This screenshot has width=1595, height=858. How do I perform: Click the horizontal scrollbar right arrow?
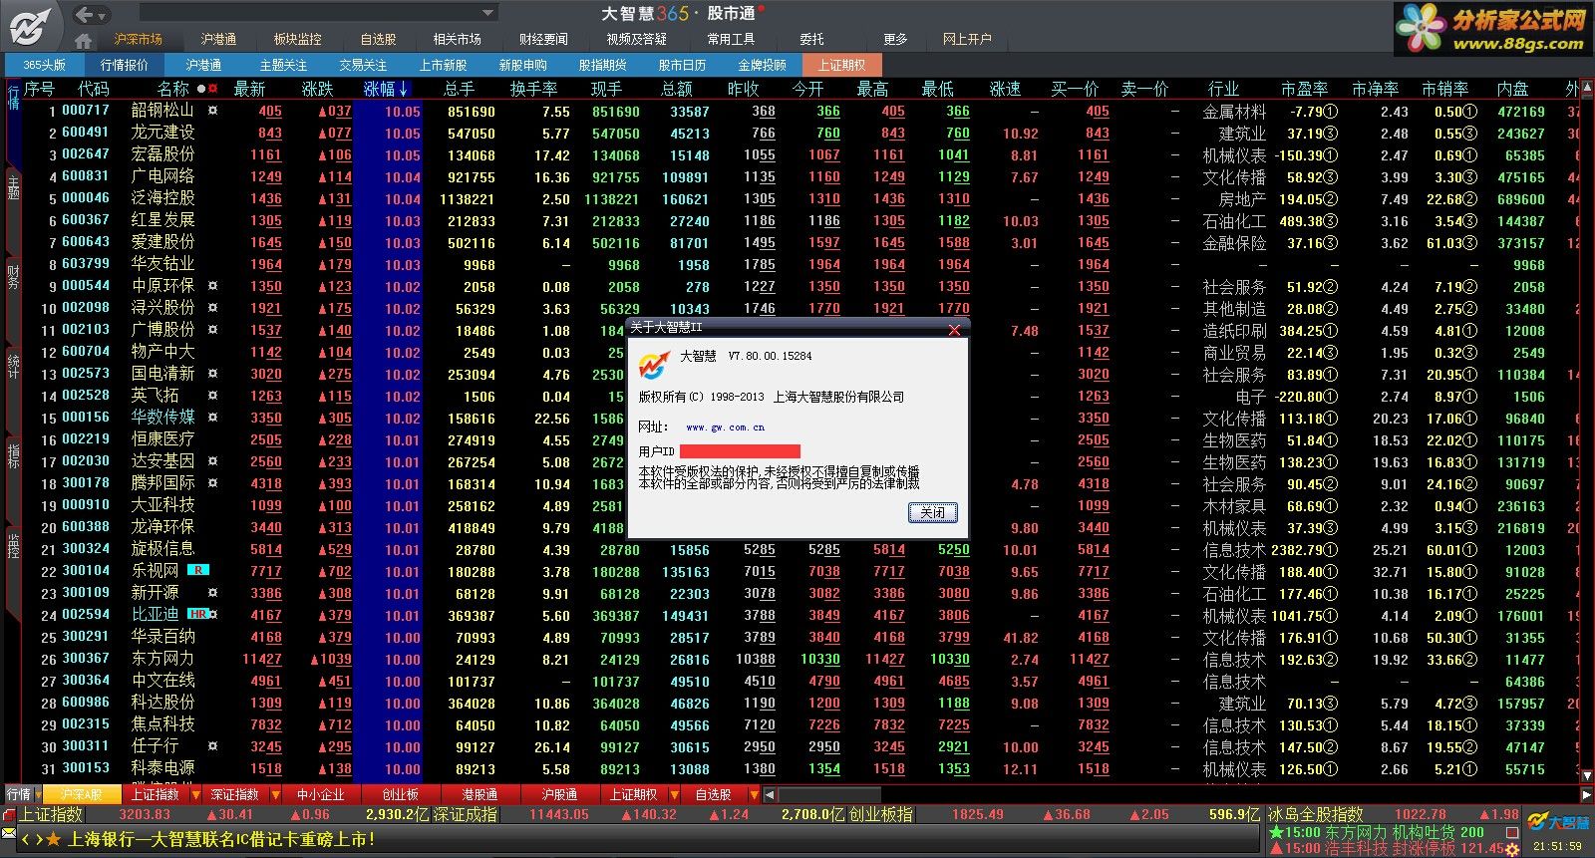[1587, 795]
